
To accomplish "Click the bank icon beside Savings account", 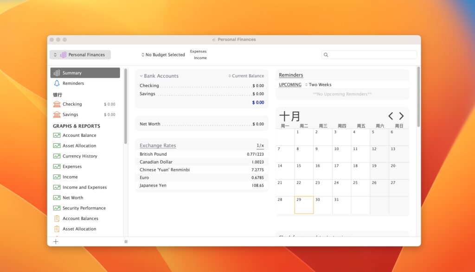I will click(x=57, y=114).
